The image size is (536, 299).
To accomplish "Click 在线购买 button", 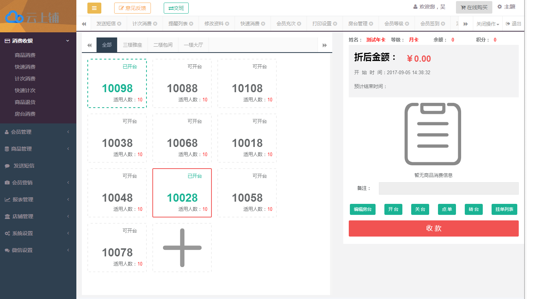I will point(474,7).
